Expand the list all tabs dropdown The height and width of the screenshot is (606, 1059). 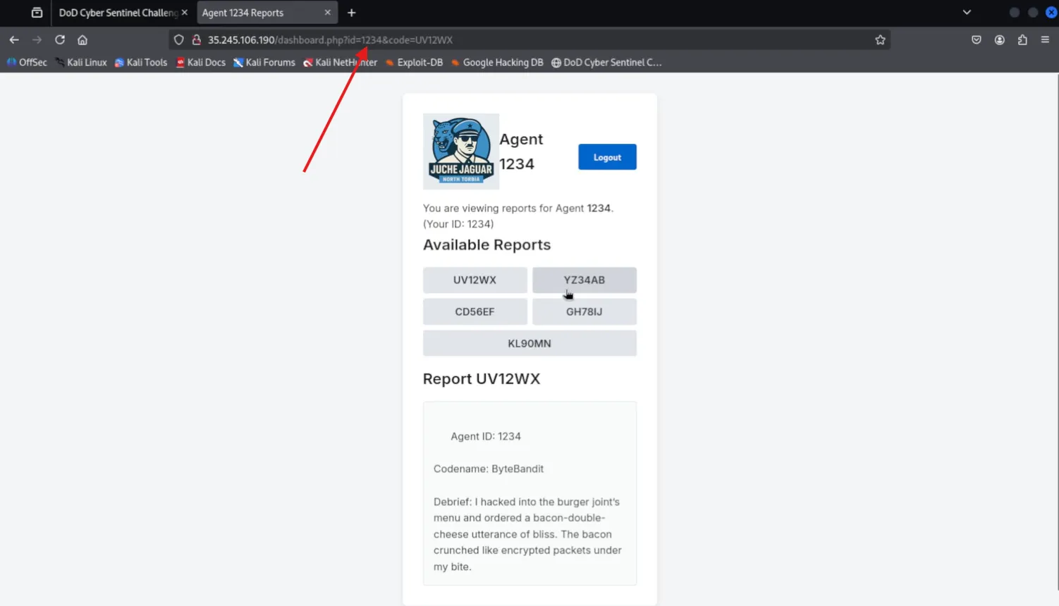[x=967, y=13]
